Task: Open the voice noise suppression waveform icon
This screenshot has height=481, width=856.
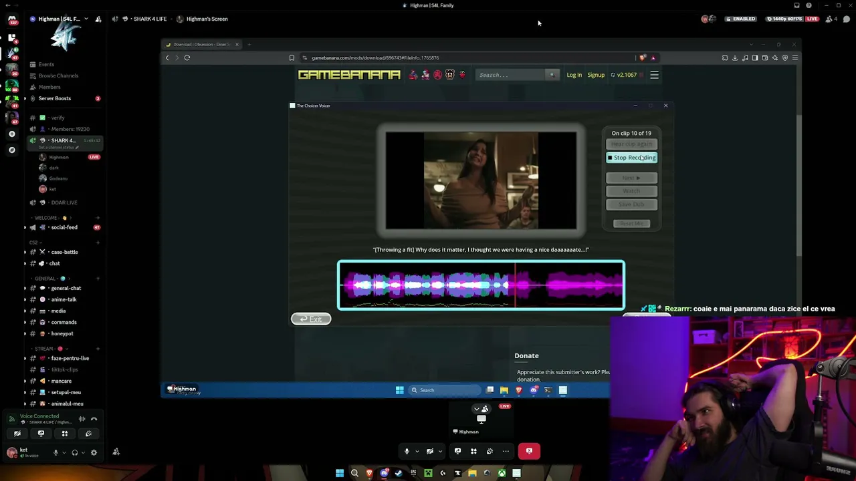Action: [82, 419]
